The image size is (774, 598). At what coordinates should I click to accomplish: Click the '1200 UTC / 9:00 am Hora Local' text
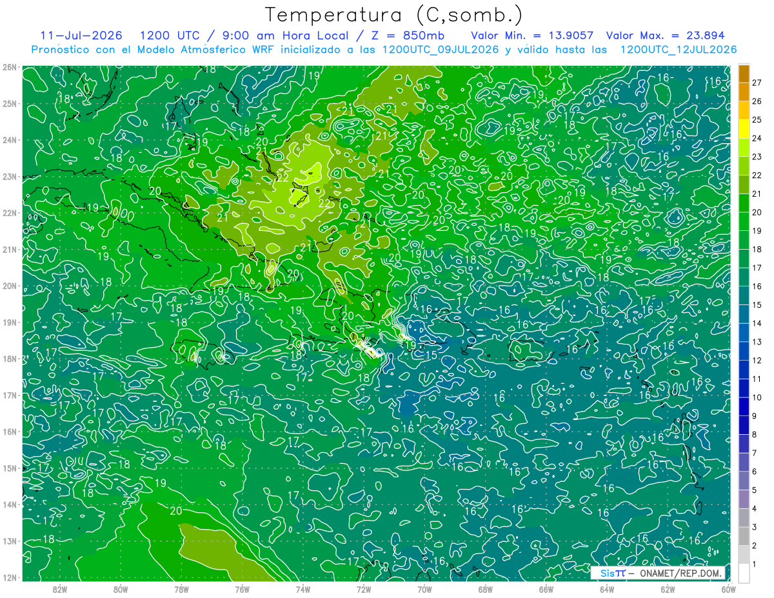tap(244, 35)
